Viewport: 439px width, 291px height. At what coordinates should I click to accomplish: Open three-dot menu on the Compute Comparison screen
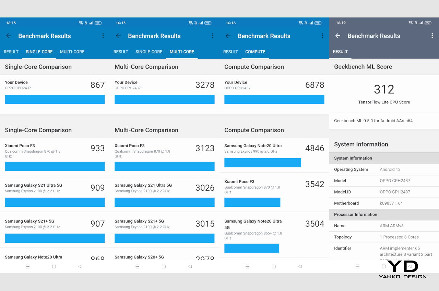point(322,36)
